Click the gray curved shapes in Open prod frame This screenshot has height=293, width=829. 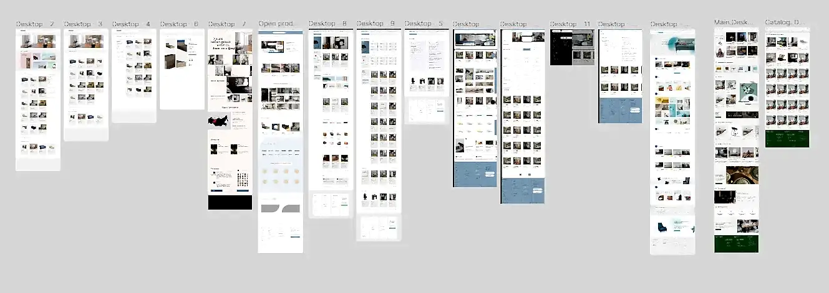coord(280,210)
